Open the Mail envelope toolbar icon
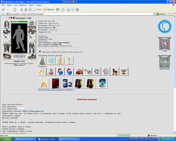Image resolution: width=176 pixels, height=141 pixels. 63,10
